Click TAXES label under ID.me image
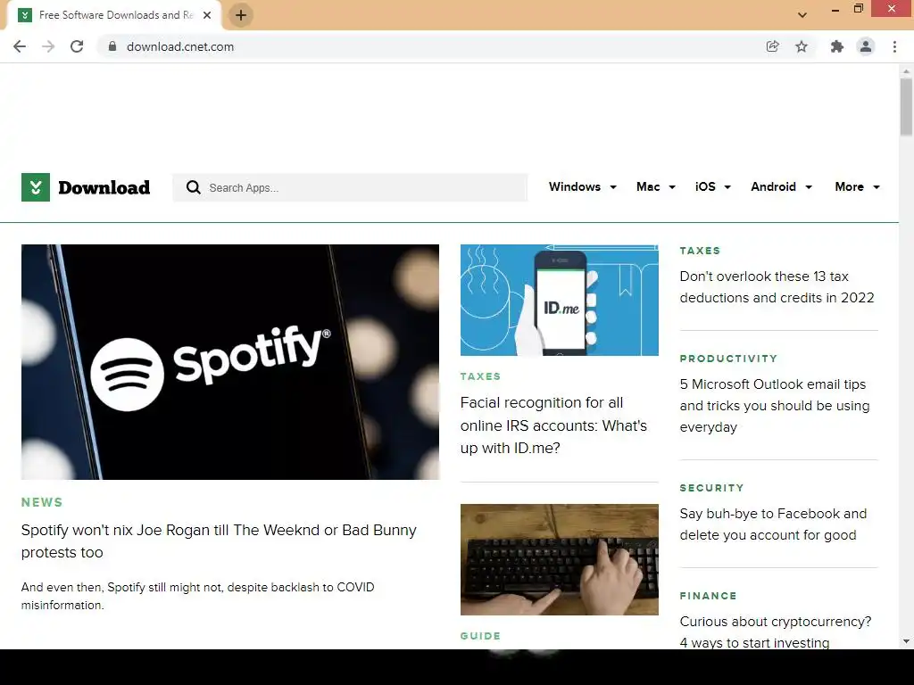 click(x=481, y=376)
